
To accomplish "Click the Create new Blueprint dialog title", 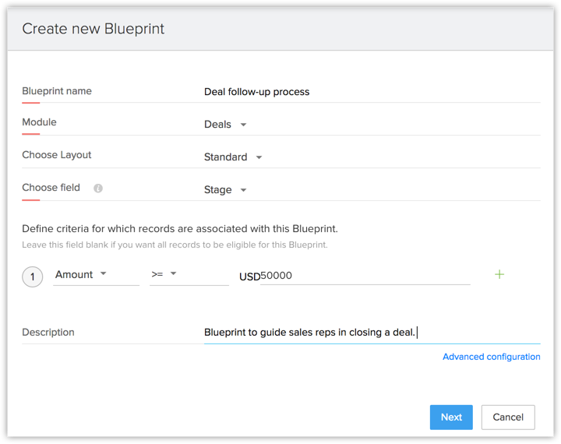I will (x=93, y=30).
